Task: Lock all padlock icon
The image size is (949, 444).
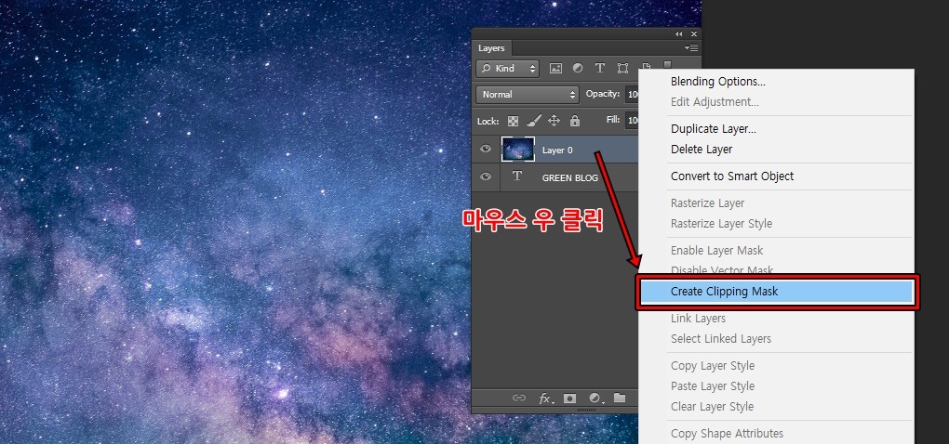Action: click(x=575, y=121)
